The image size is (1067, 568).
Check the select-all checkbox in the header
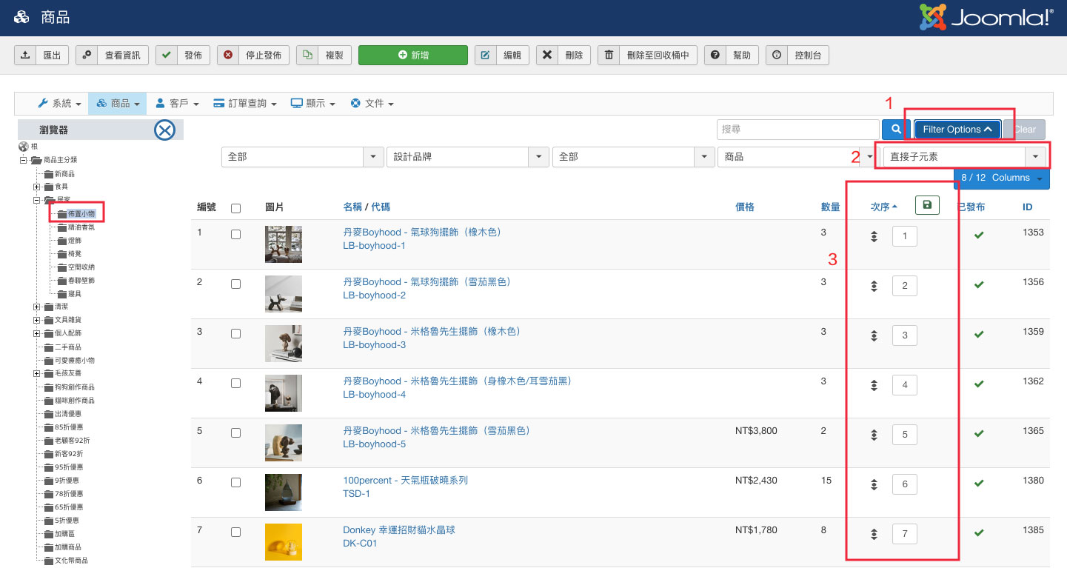click(235, 208)
